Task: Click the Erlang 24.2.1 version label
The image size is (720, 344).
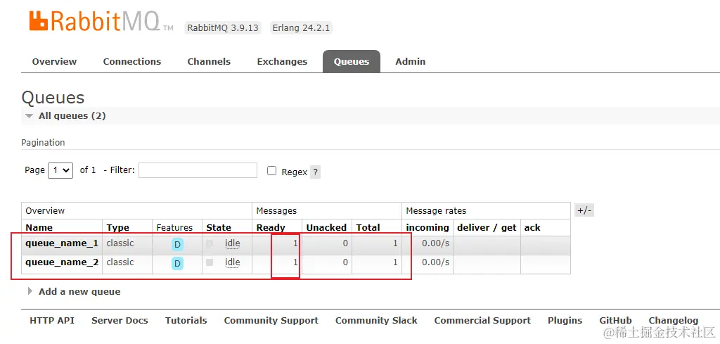Action: 301,27
